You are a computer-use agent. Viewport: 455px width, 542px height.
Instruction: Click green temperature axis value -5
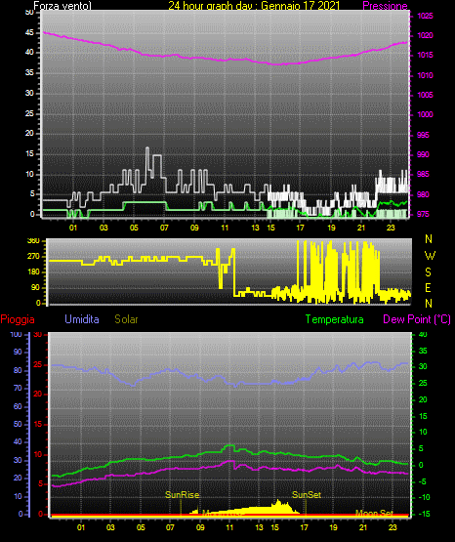[424, 481]
